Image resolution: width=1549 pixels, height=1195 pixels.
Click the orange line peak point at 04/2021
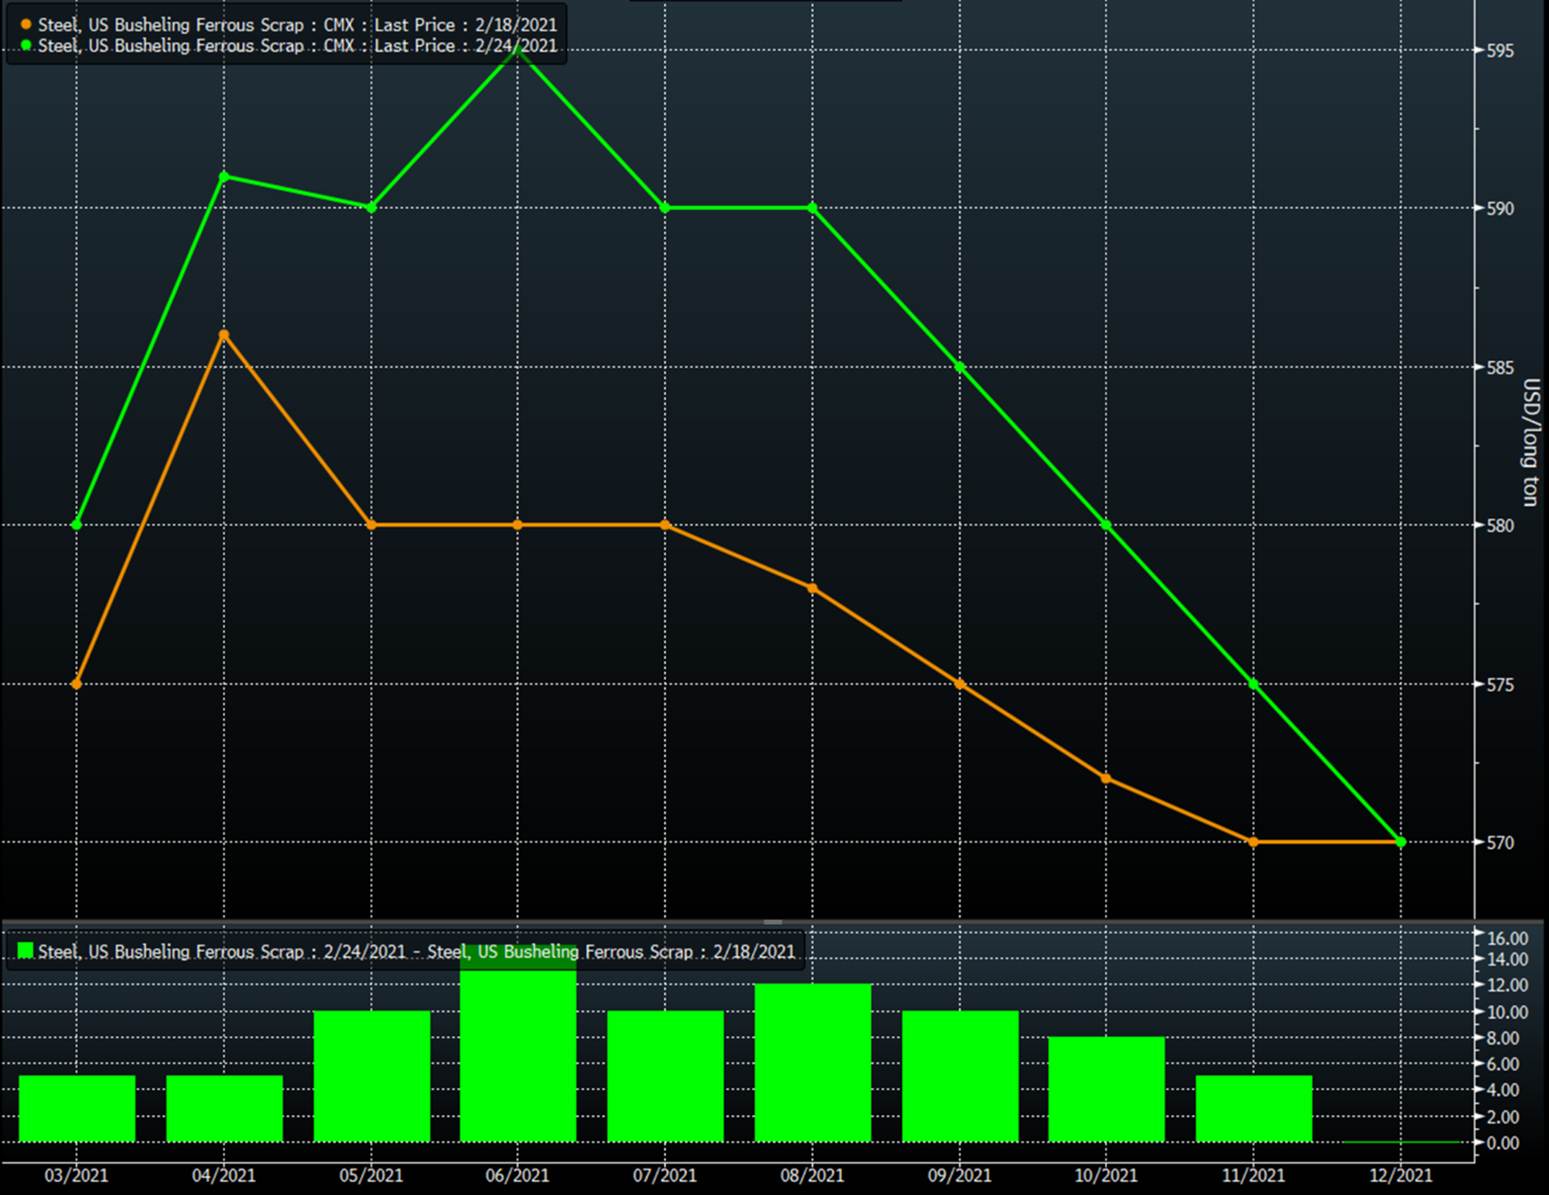click(x=224, y=335)
